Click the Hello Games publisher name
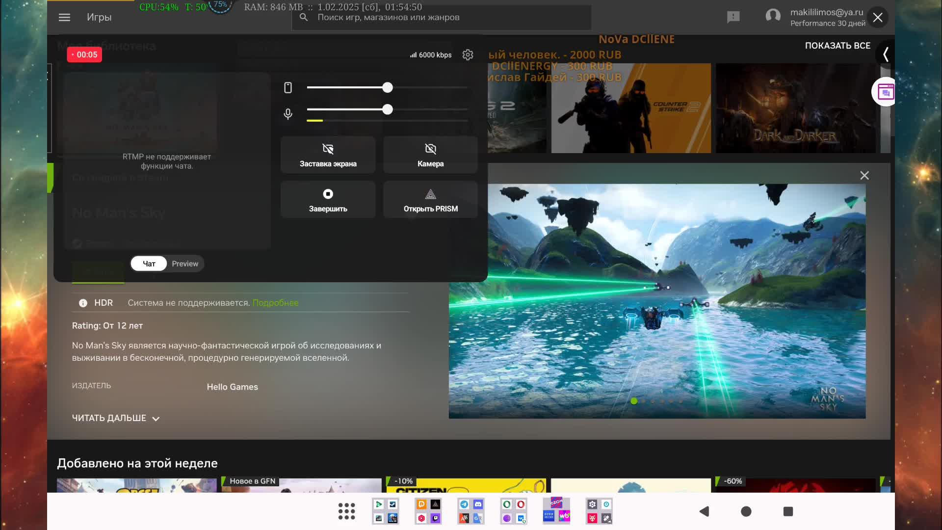This screenshot has width=942, height=530. click(x=232, y=387)
